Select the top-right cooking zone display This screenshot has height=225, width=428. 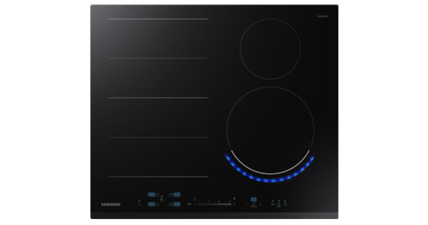(x=177, y=195)
